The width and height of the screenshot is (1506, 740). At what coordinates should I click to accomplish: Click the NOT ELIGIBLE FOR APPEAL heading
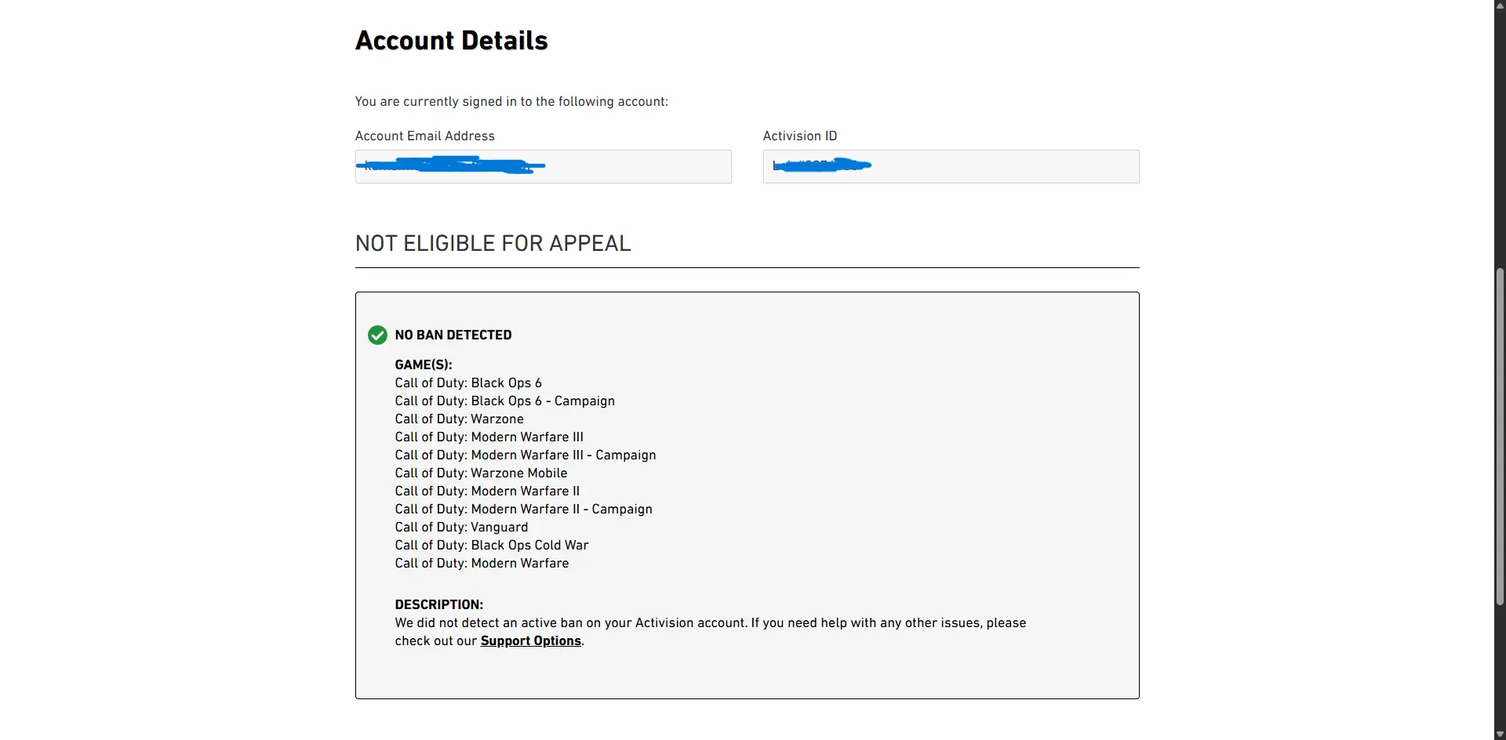[x=493, y=244]
